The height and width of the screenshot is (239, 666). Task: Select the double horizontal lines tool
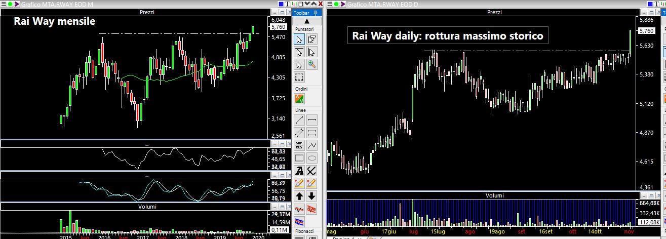(312, 133)
